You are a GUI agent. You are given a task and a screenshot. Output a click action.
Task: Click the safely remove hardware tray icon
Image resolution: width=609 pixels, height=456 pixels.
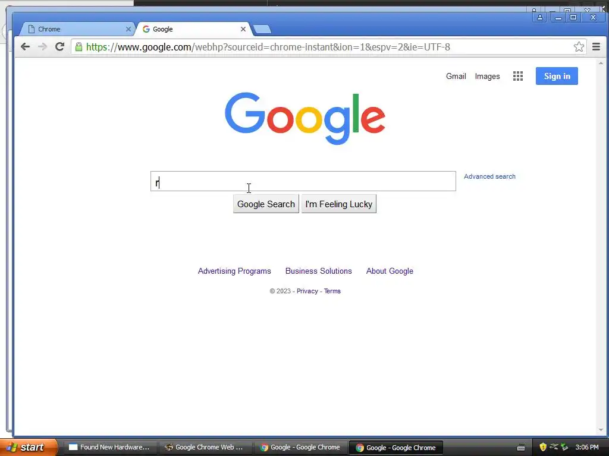click(564, 447)
